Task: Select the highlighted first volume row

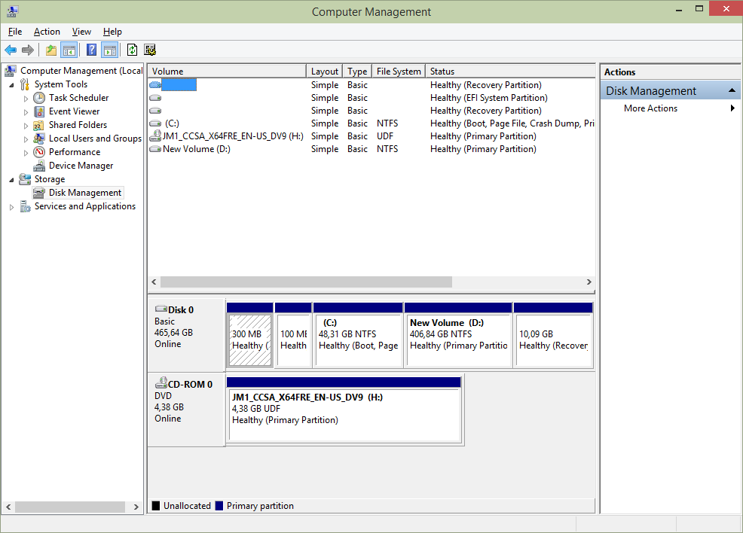Action: click(371, 85)
